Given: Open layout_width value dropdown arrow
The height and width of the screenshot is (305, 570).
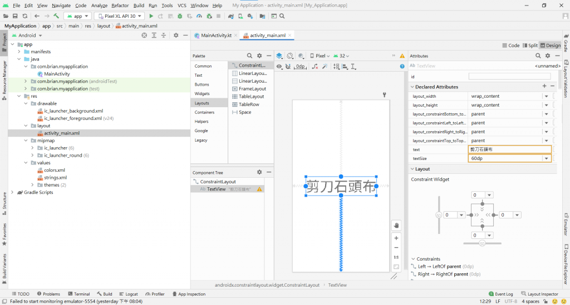Looking at the screenshot, I should (547, 96).
